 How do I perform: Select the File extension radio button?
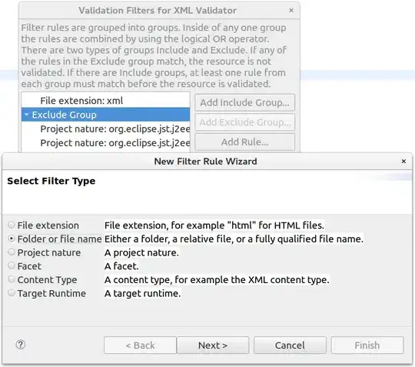[12, 225]
